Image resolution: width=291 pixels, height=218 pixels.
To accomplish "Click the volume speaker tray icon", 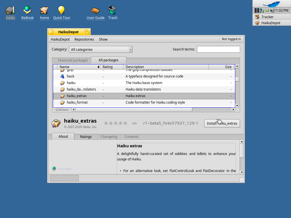I will tap(272, 11).
